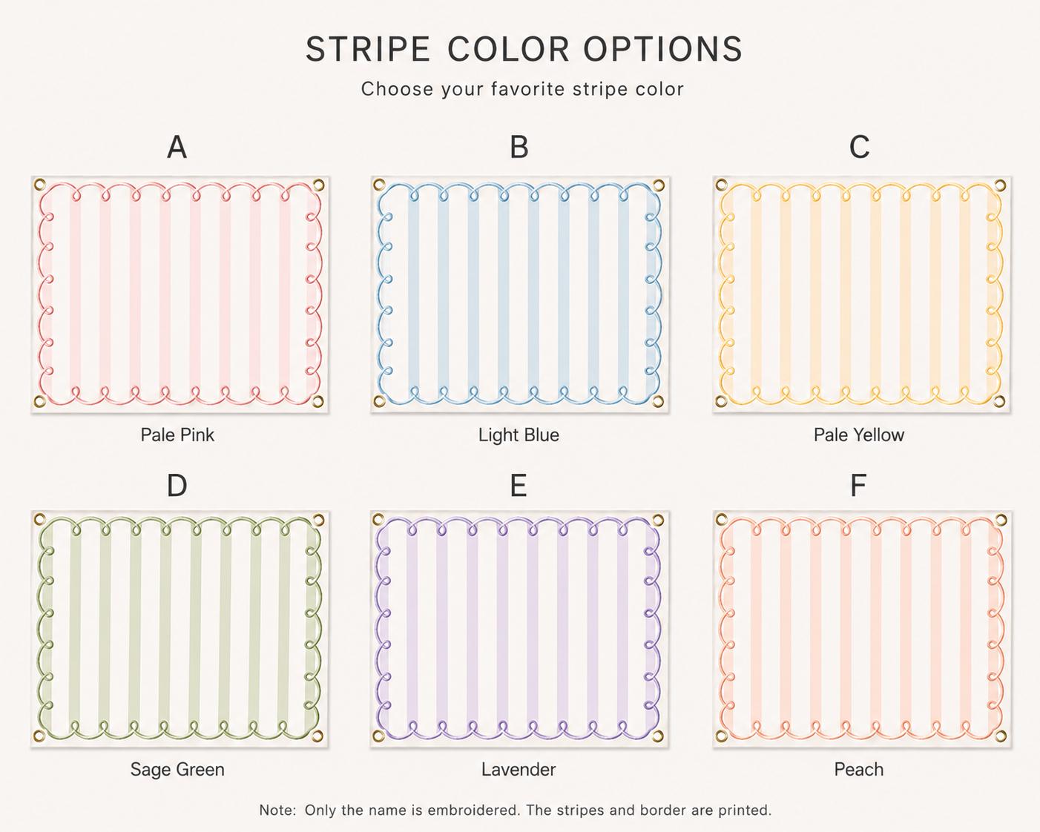Click the embroidery note at bottom
Image resolution: width=1040 pixels, height=832 pixels.
(516, 810)
